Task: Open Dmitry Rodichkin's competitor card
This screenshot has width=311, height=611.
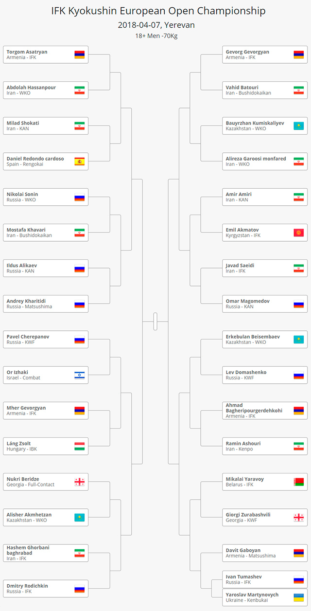Action: click(x=46, y=588)
